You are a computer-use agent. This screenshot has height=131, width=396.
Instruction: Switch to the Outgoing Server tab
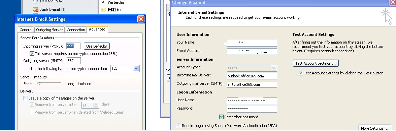coord(49,30)
